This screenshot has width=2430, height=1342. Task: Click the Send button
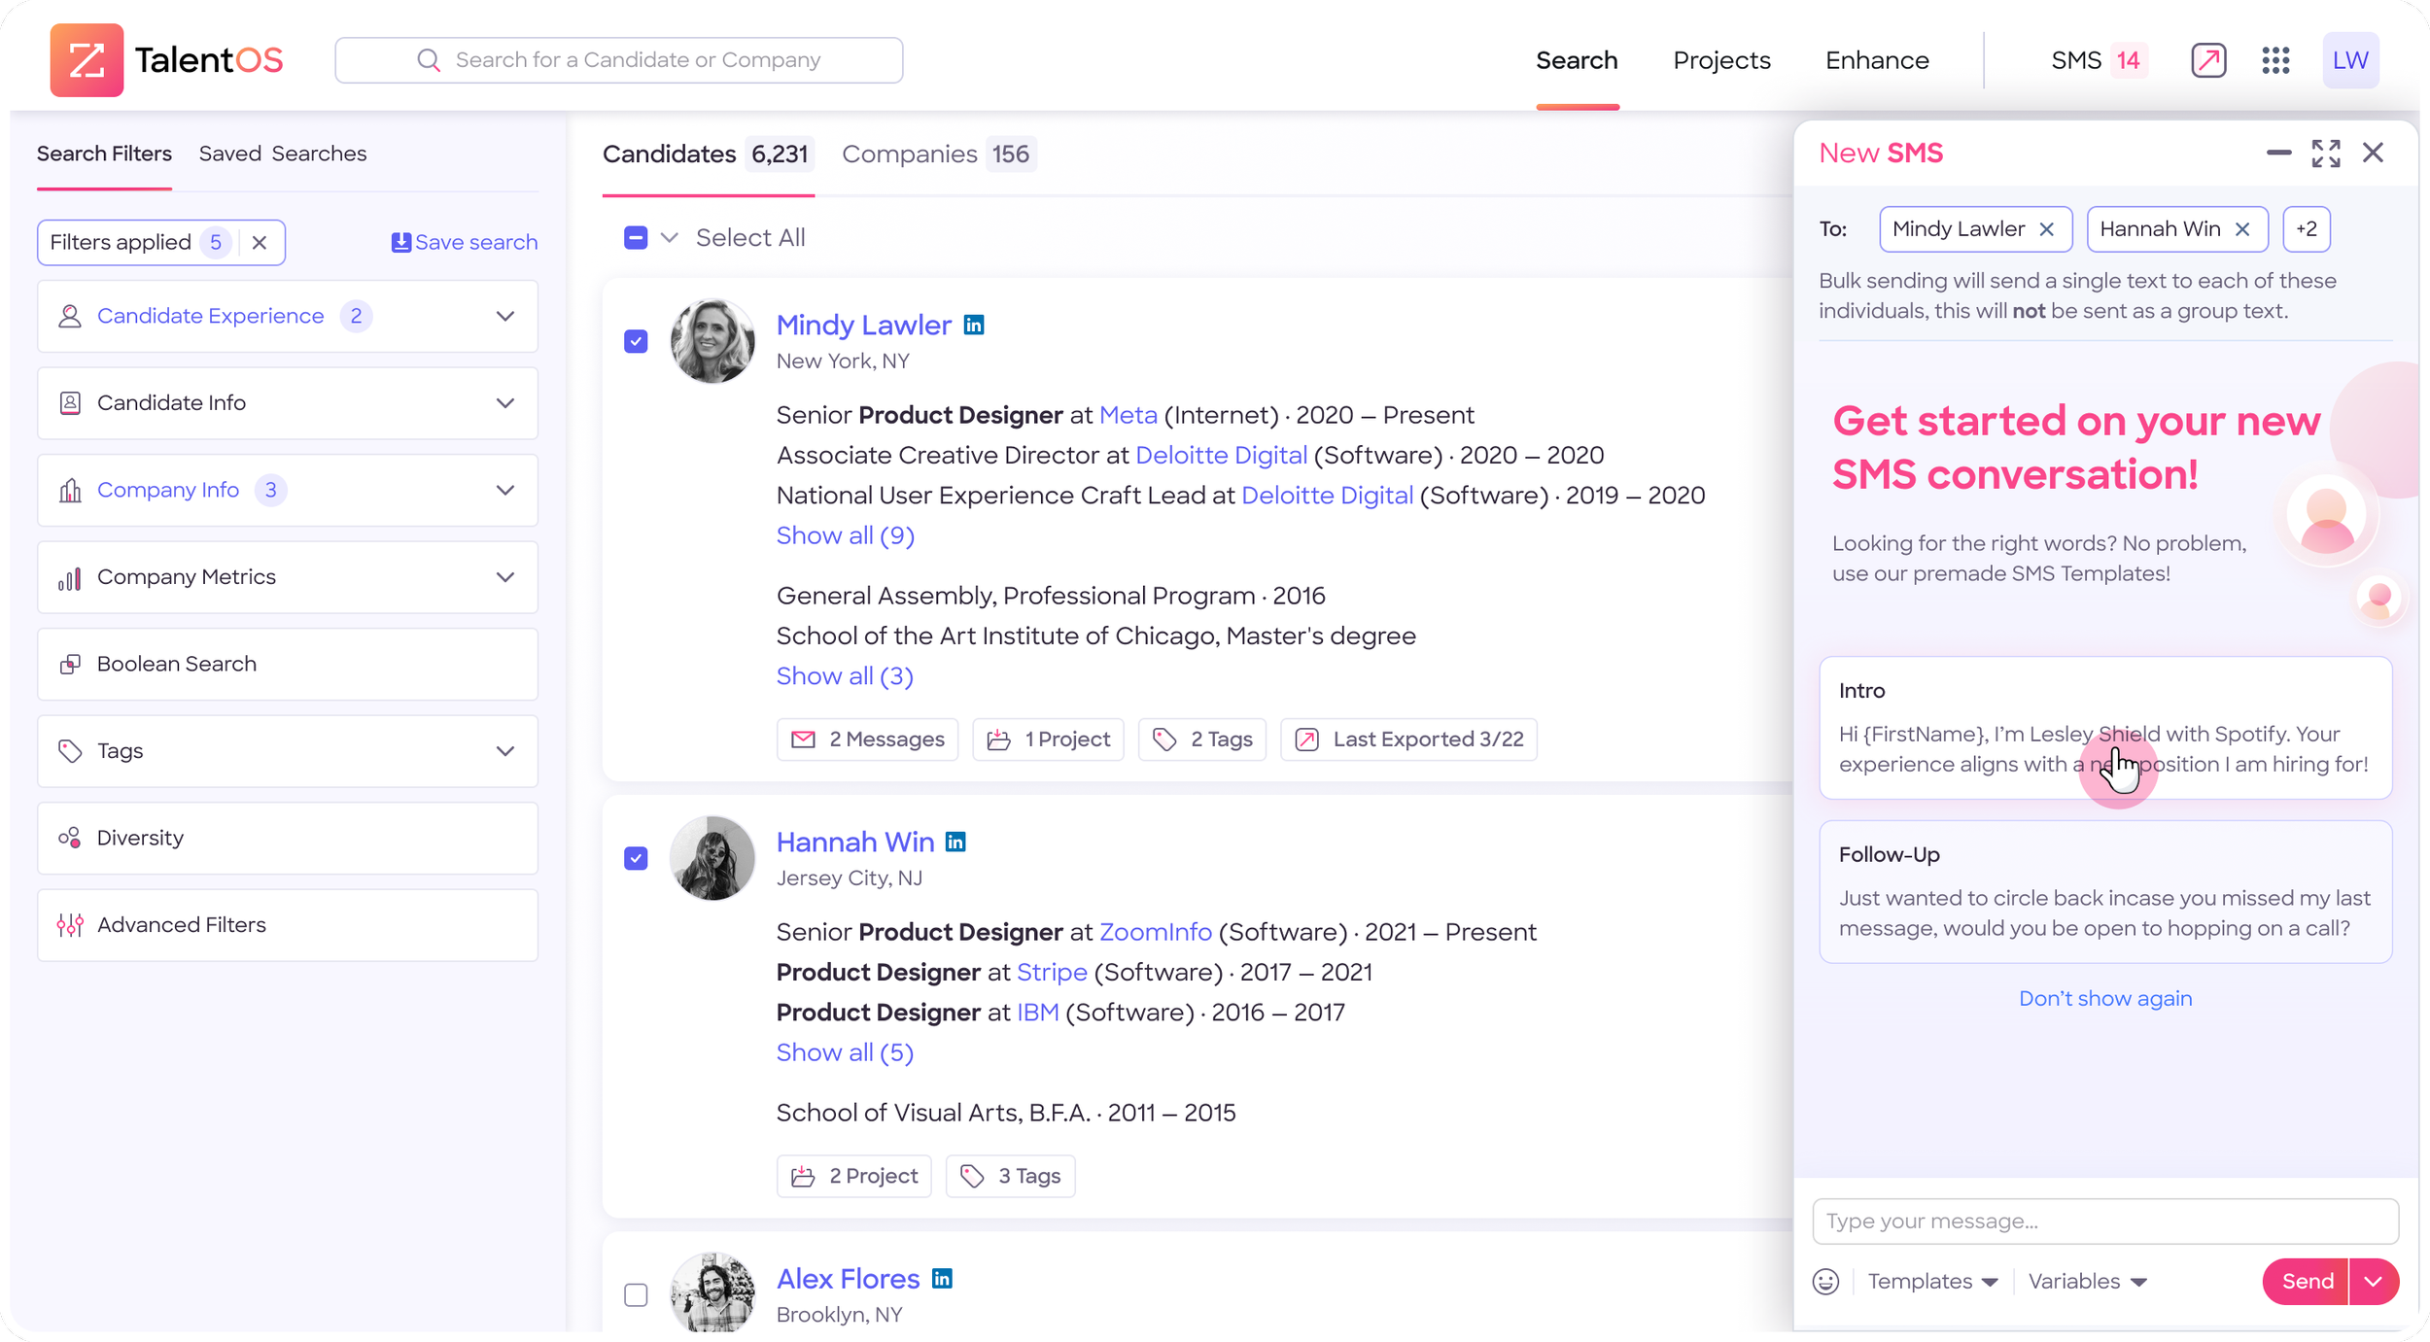click(2307, 1282)
